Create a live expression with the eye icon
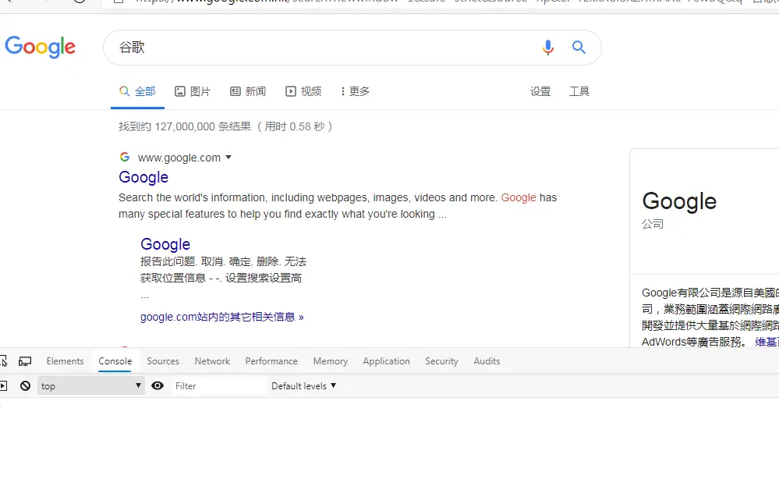 click(157, 385)
